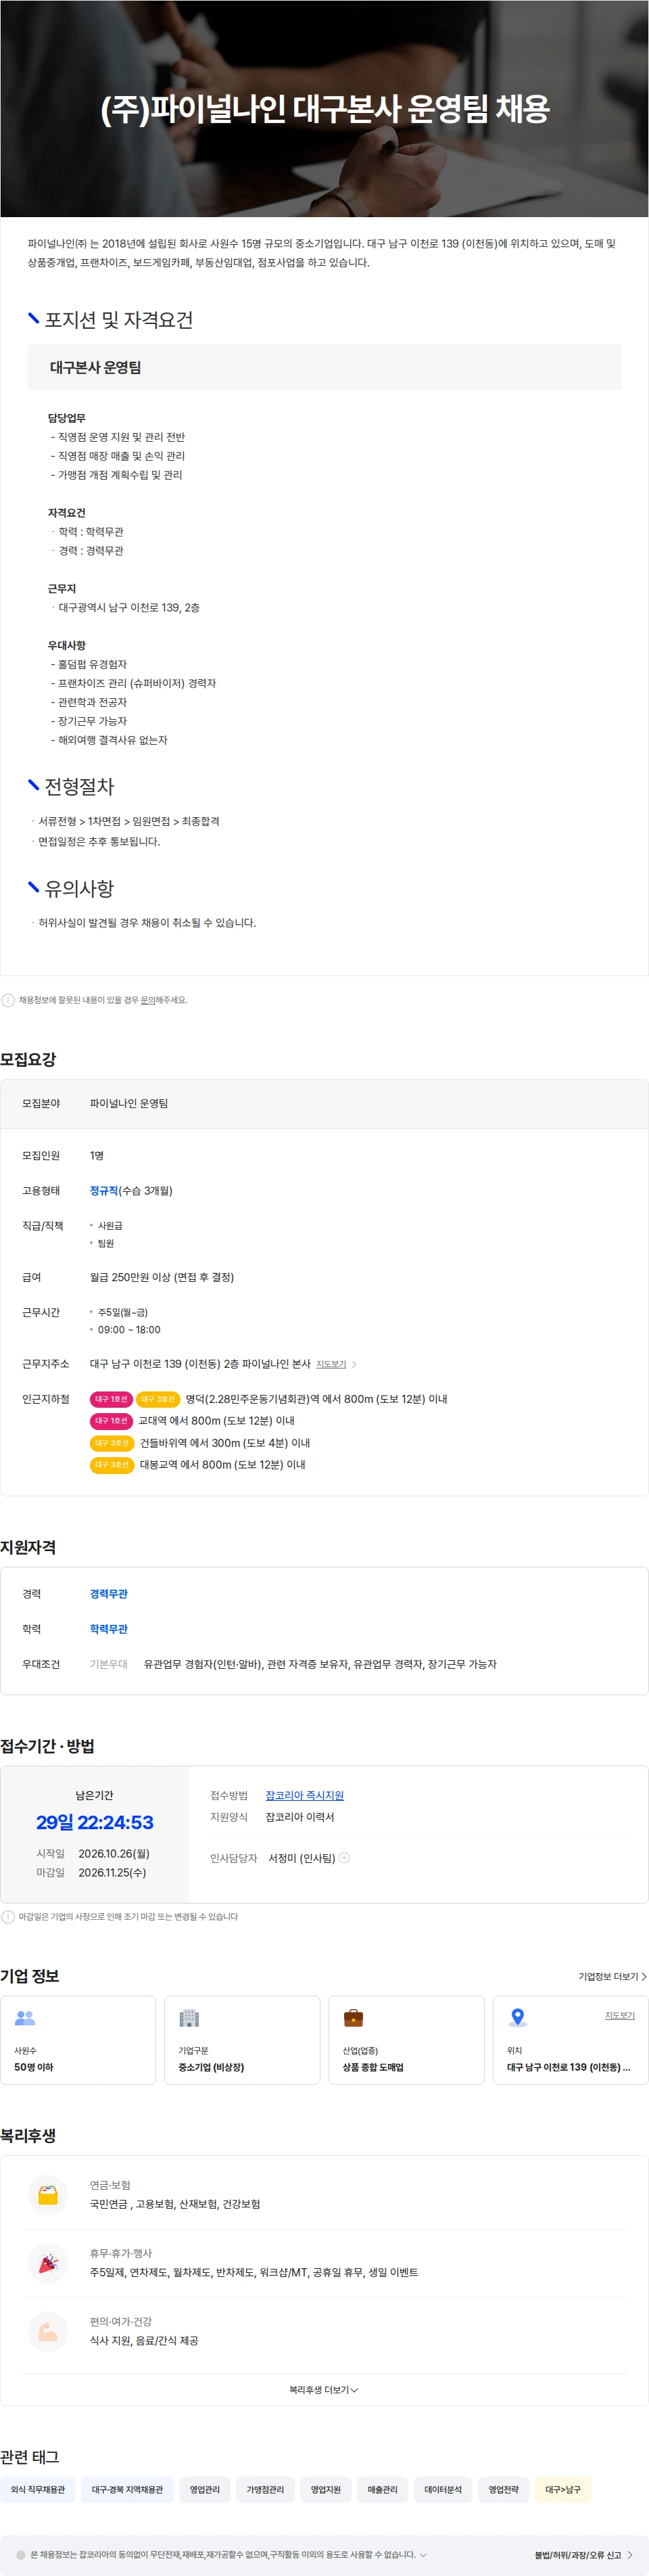The image size is (649, 2576).
Task: Click circle icon before copyright notice
Action: [x=20, y=2555]
